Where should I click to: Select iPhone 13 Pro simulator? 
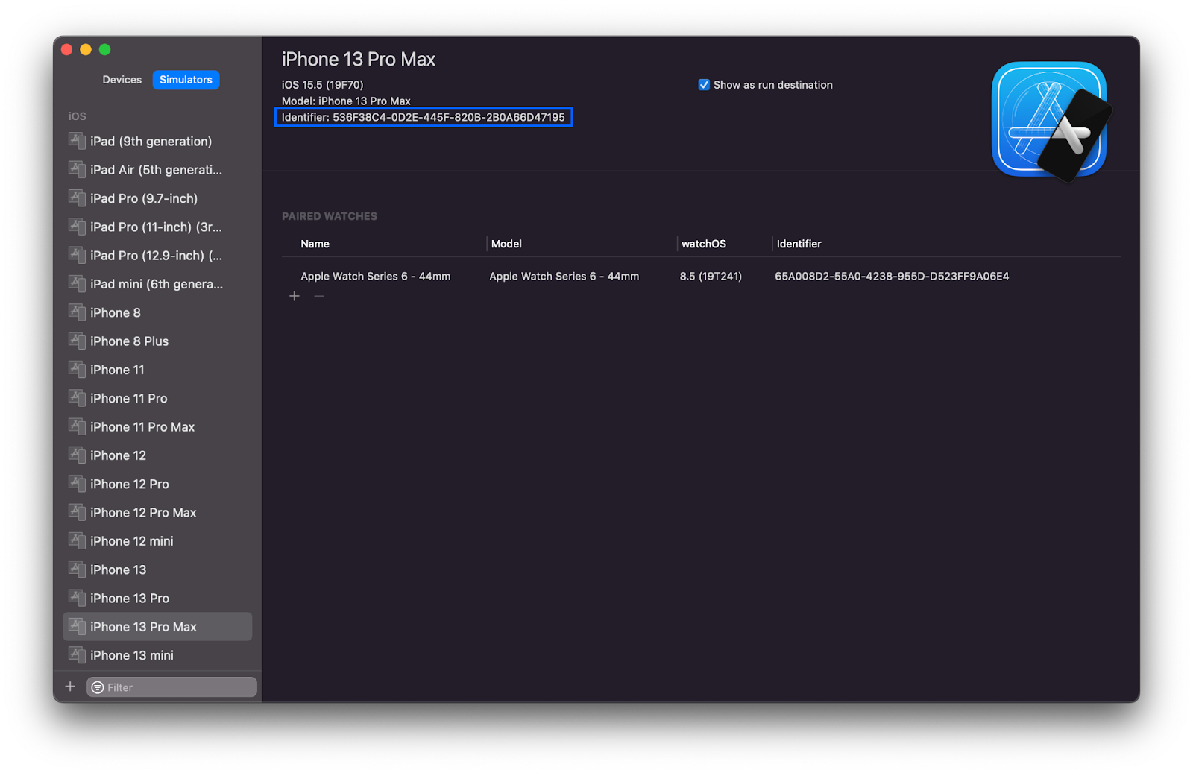(157, 599)
